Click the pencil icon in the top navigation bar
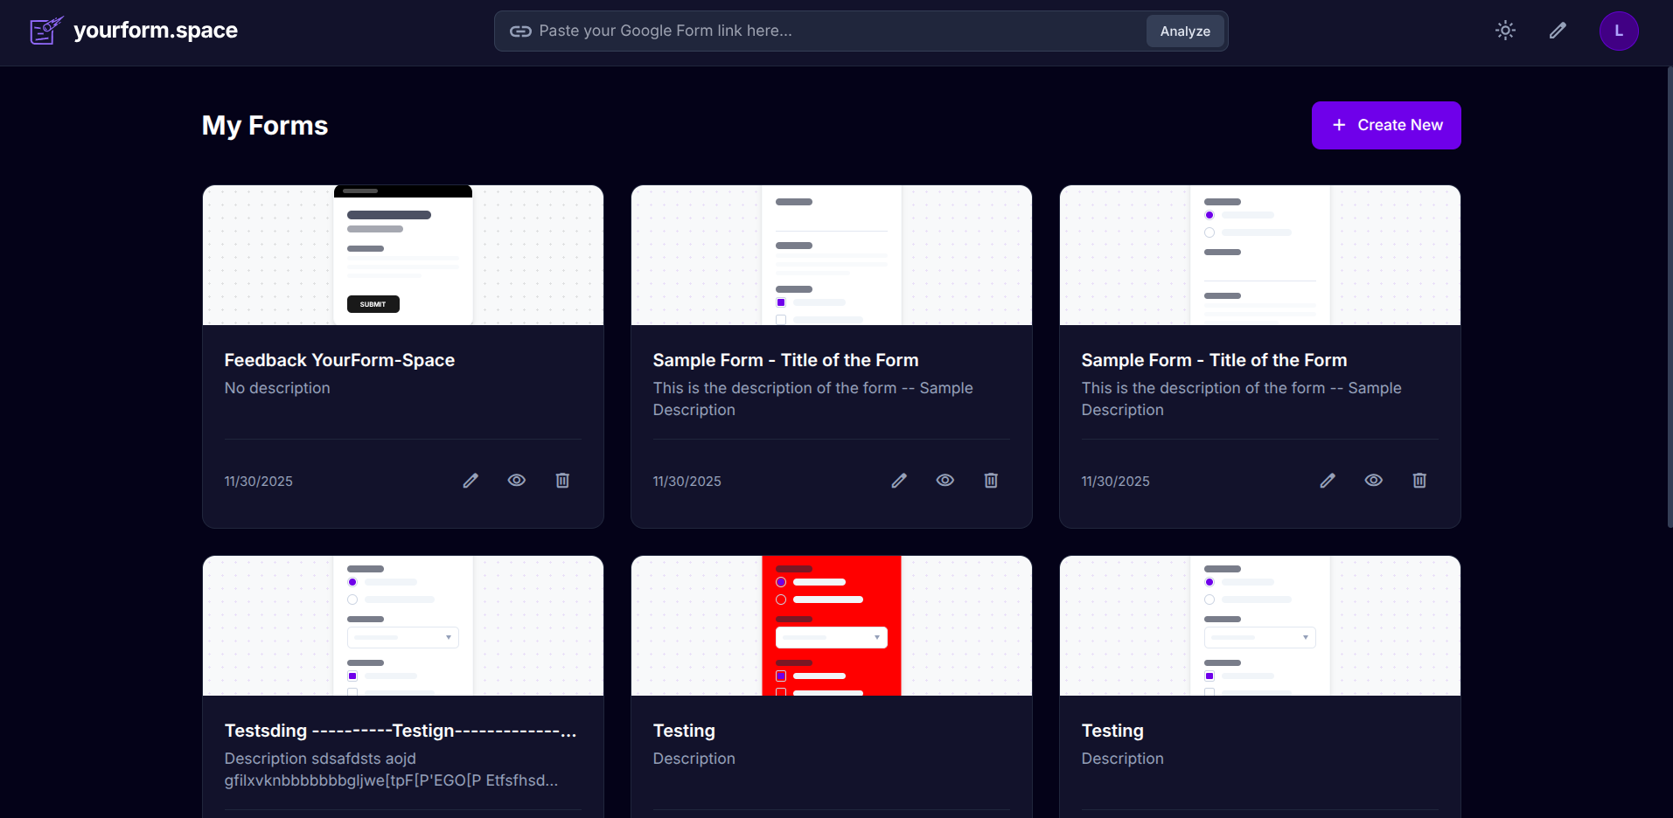Screen dimensions: 1673x818 [x=1558, y=31]
